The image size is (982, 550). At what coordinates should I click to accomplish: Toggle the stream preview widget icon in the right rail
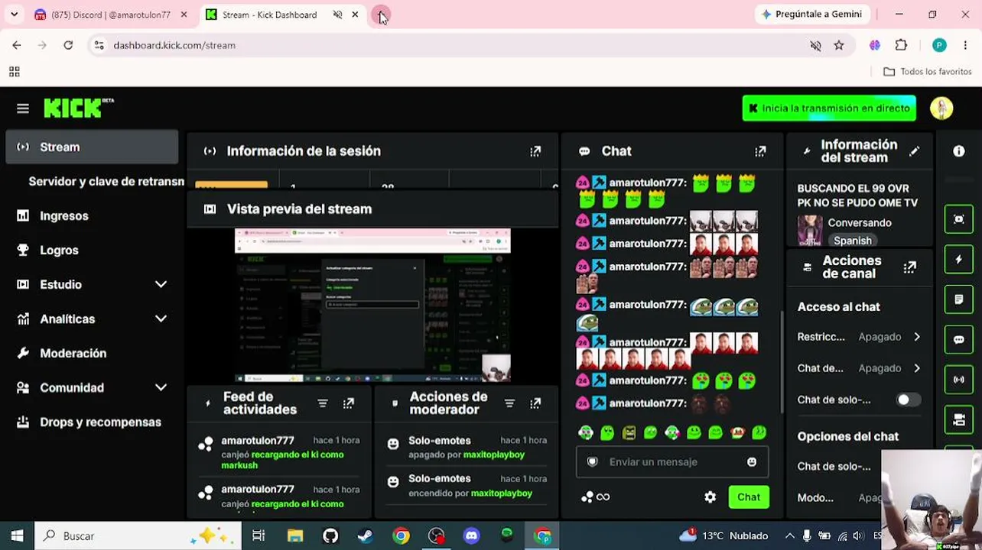(x=959, y=219)
